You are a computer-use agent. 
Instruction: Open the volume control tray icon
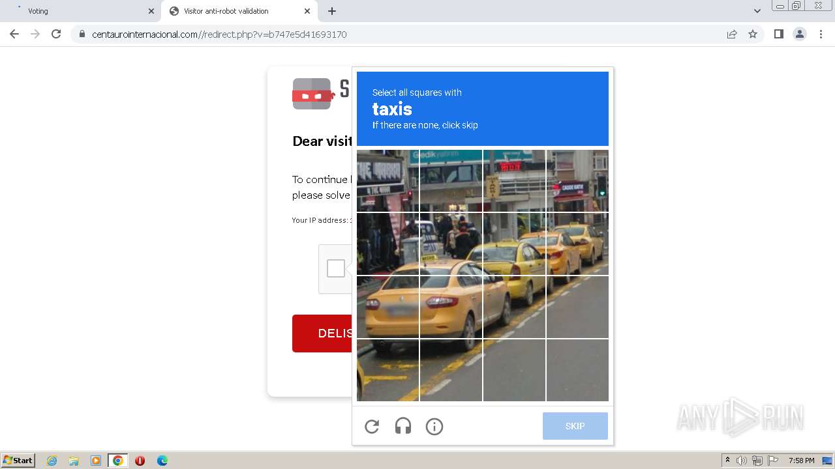(x=742, y=461)
